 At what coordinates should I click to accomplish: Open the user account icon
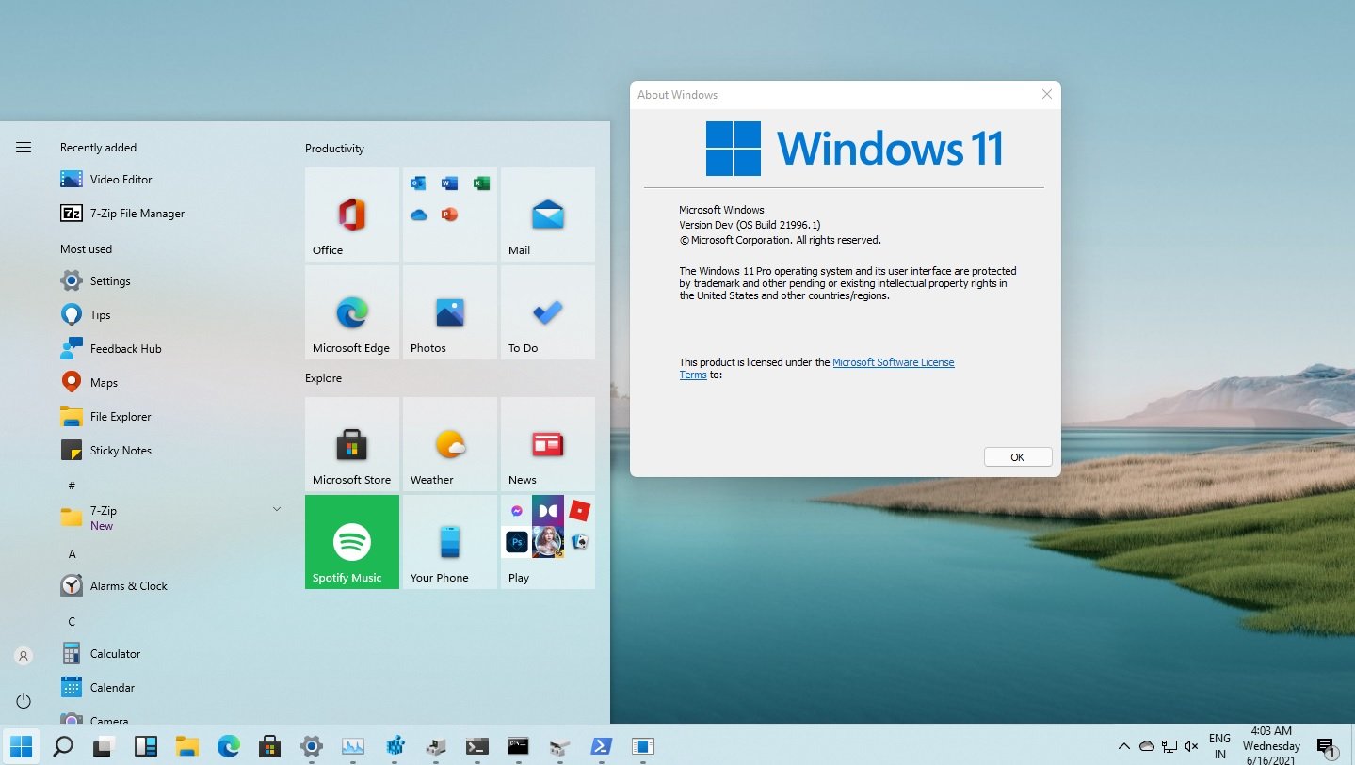point(23,655)
